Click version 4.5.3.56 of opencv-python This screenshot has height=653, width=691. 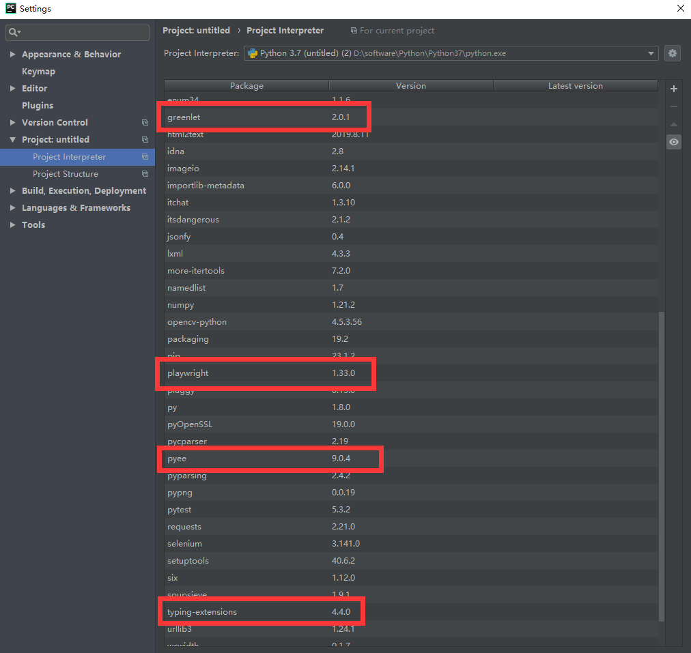347,322
